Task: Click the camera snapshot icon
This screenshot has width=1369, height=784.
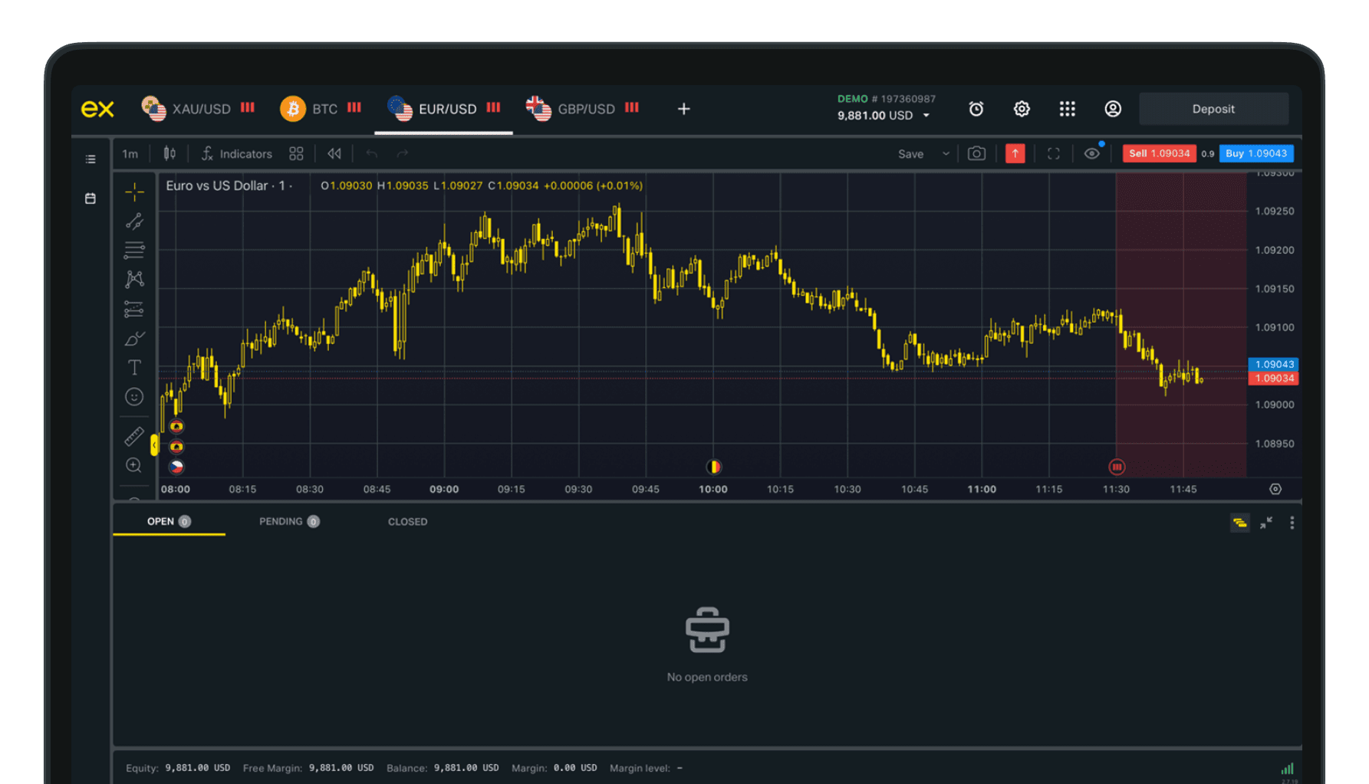Action: click(x=976, y=153)
